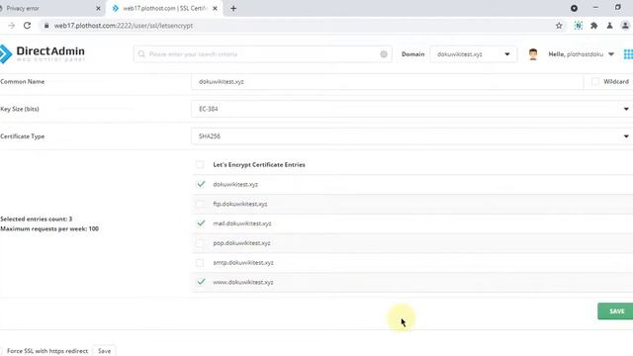633x356 pixels.
Task: Click the DirectAdmin logo
Action: [43, 53]
